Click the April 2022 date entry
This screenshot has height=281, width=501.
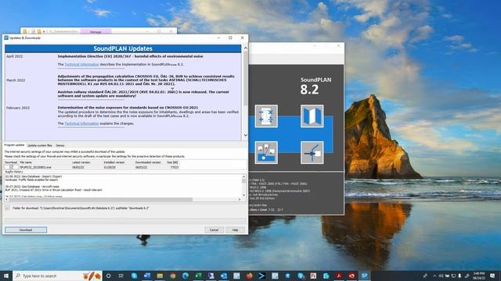pyautogui.click(x=14, y=56)
